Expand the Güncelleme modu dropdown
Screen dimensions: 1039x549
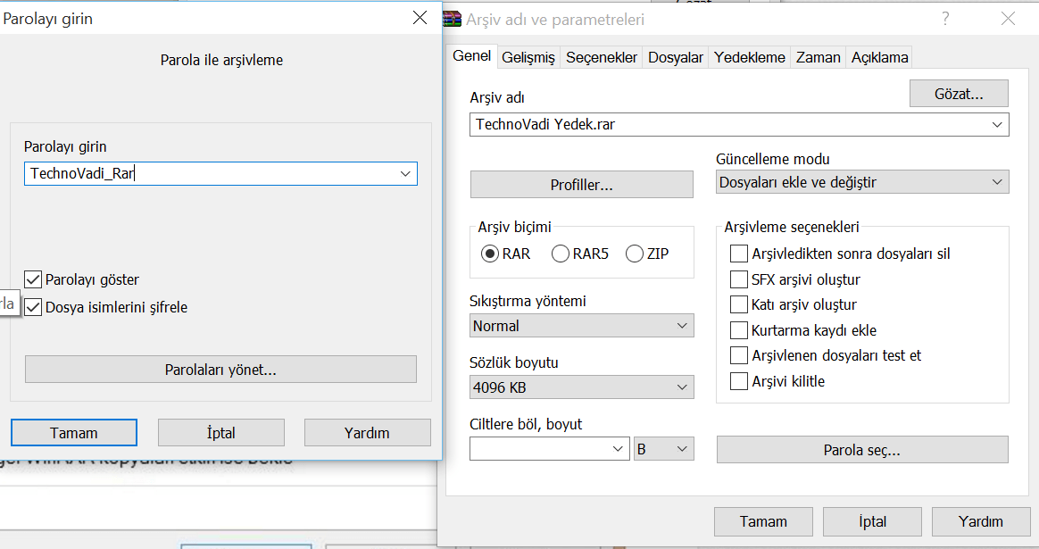coord(862,182)
